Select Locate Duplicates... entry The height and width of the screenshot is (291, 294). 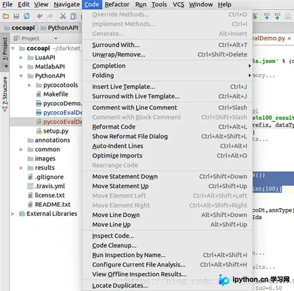[167, 285]
